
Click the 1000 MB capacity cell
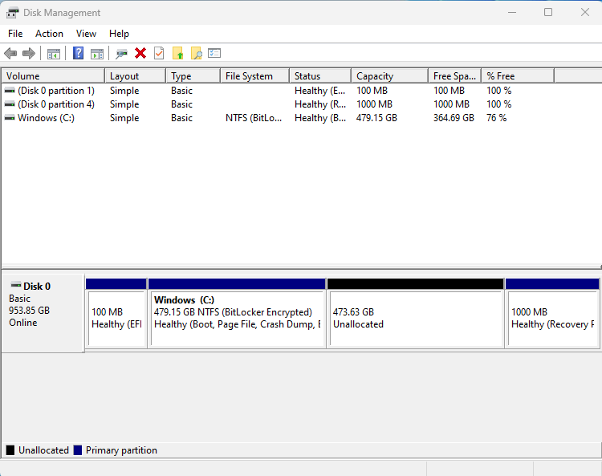pyautogui.click(x=374, y=104)
